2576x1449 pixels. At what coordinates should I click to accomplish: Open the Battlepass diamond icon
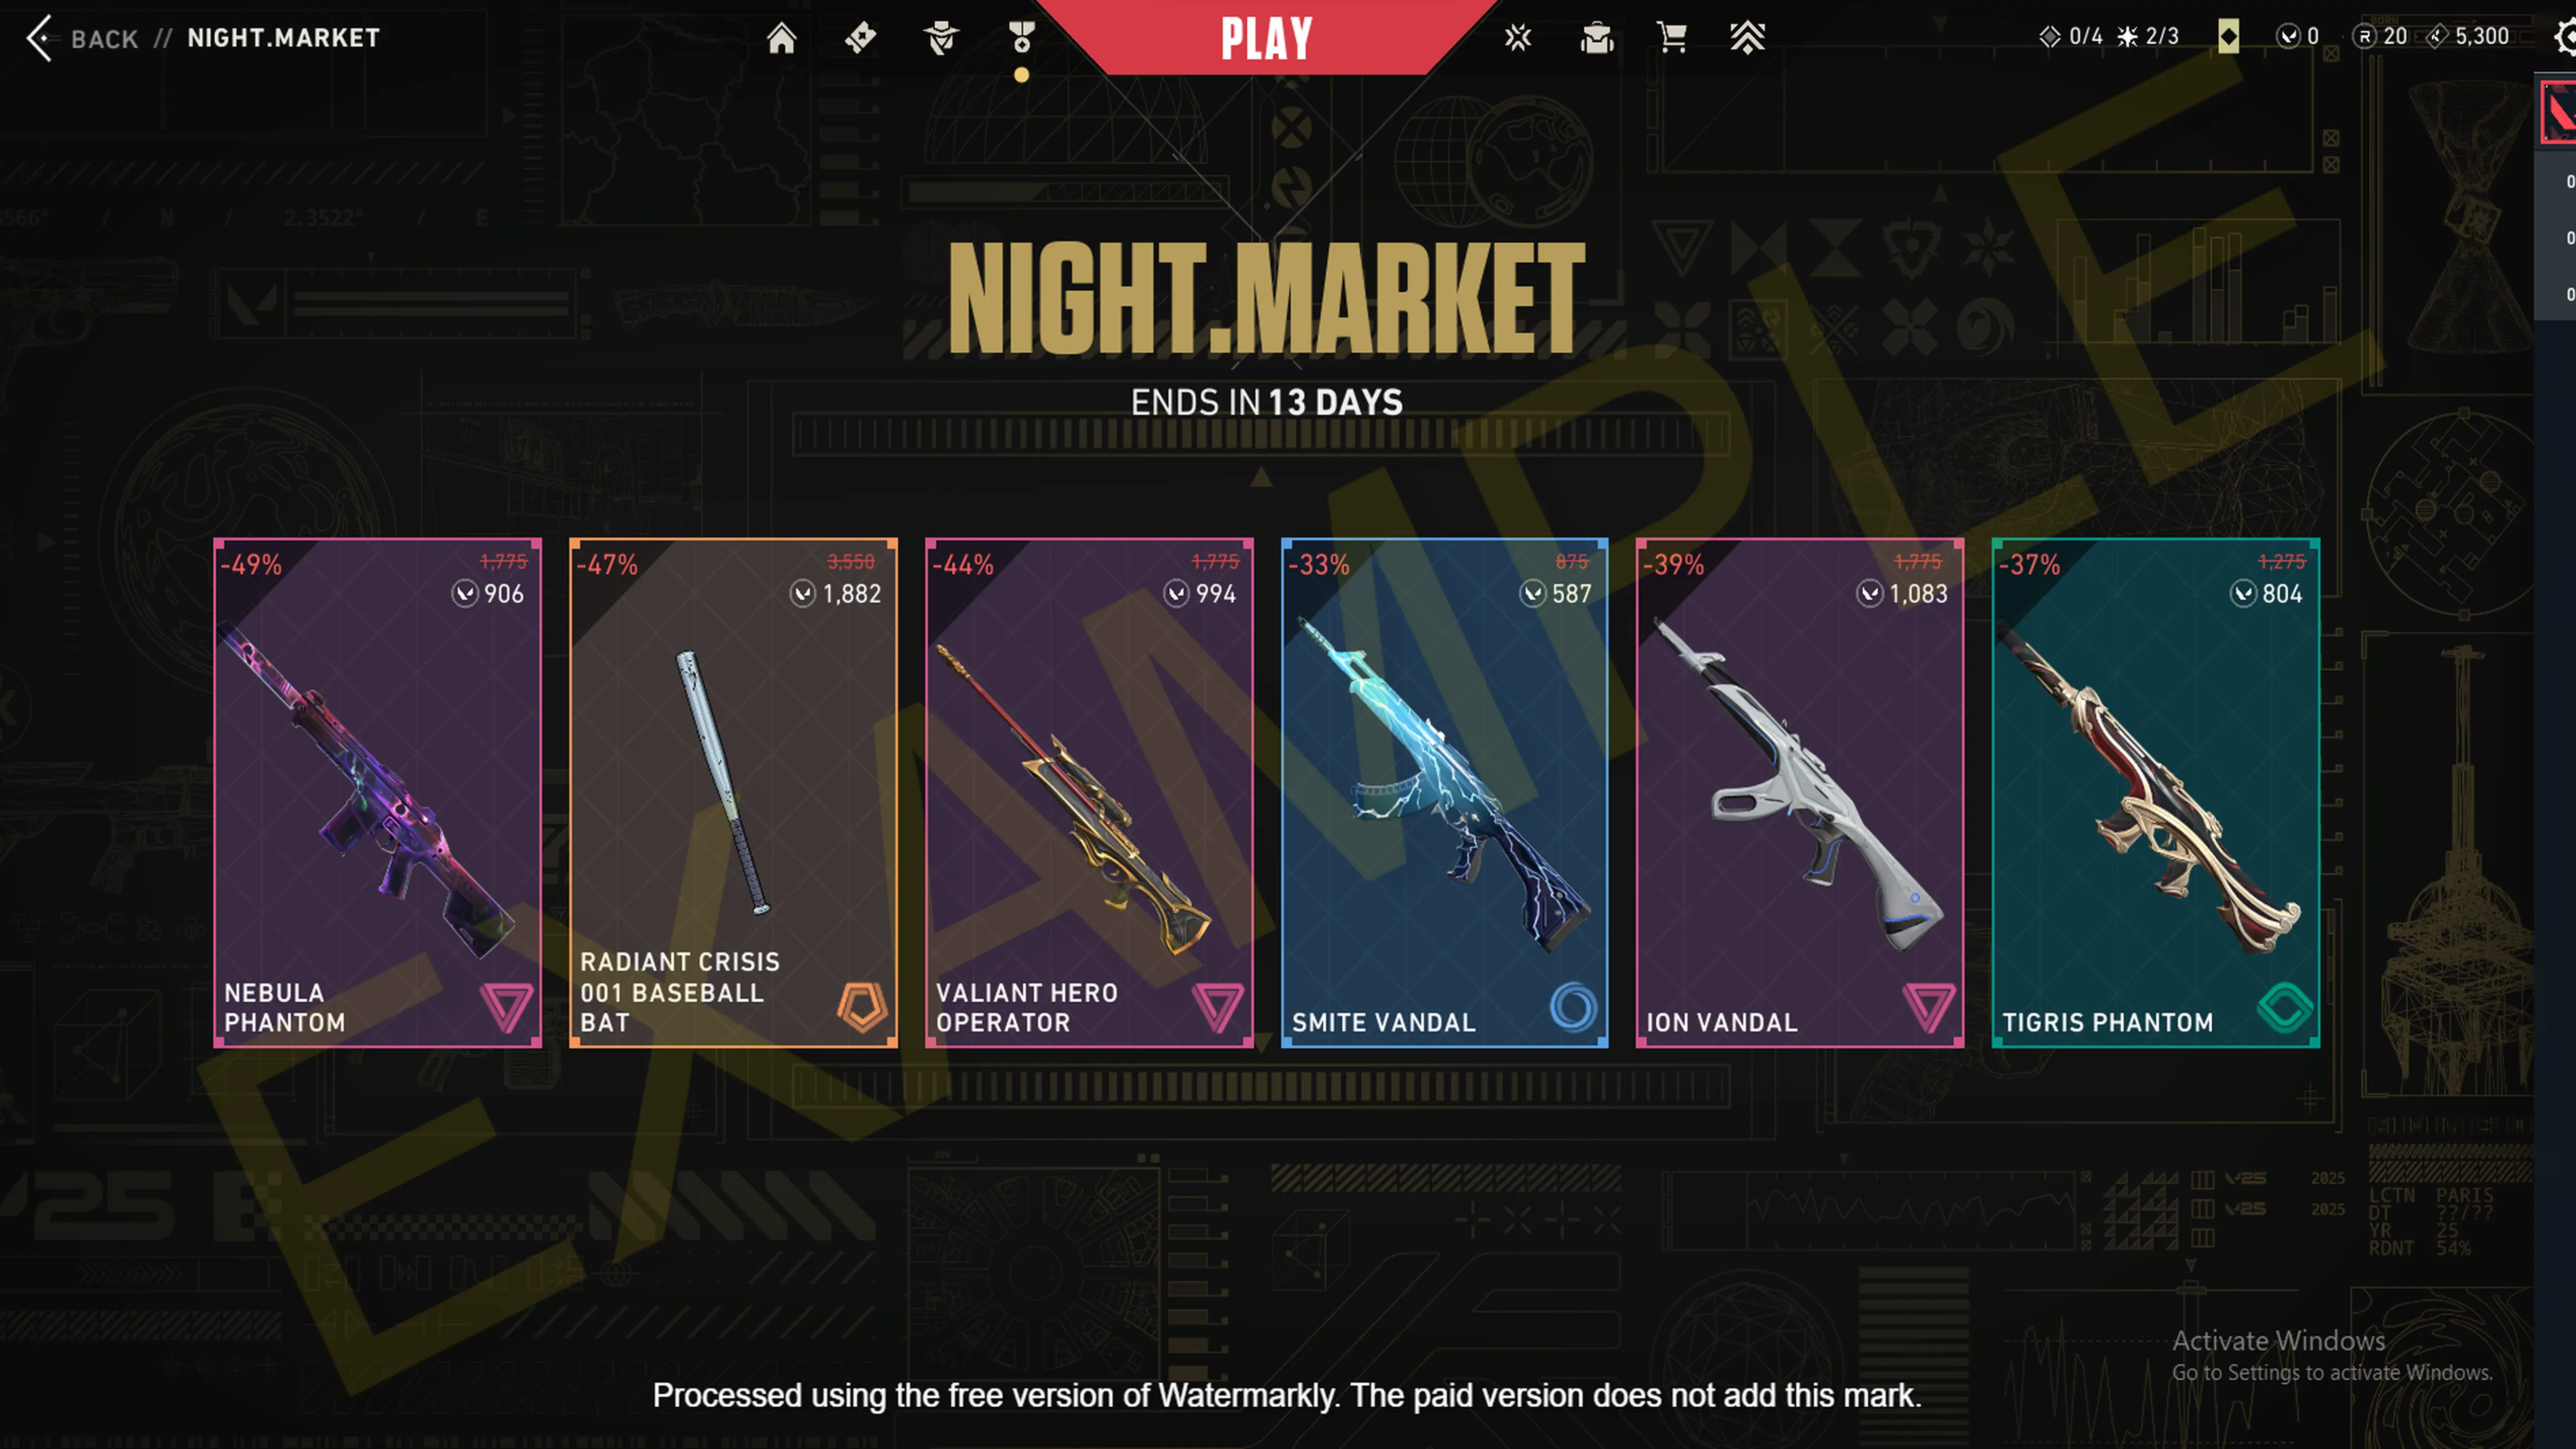(x=860, y=38)
